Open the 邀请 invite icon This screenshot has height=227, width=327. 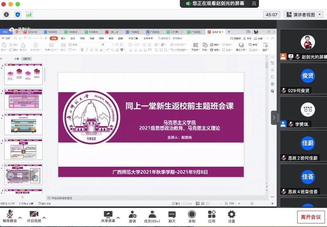[132, 214]
